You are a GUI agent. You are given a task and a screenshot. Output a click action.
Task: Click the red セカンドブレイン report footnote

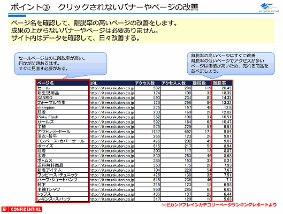219,204
